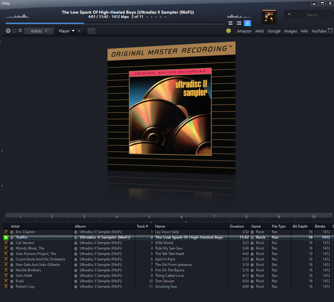Click the arrow icon beside Eric Clapton
334x302 pixels.
12,232
